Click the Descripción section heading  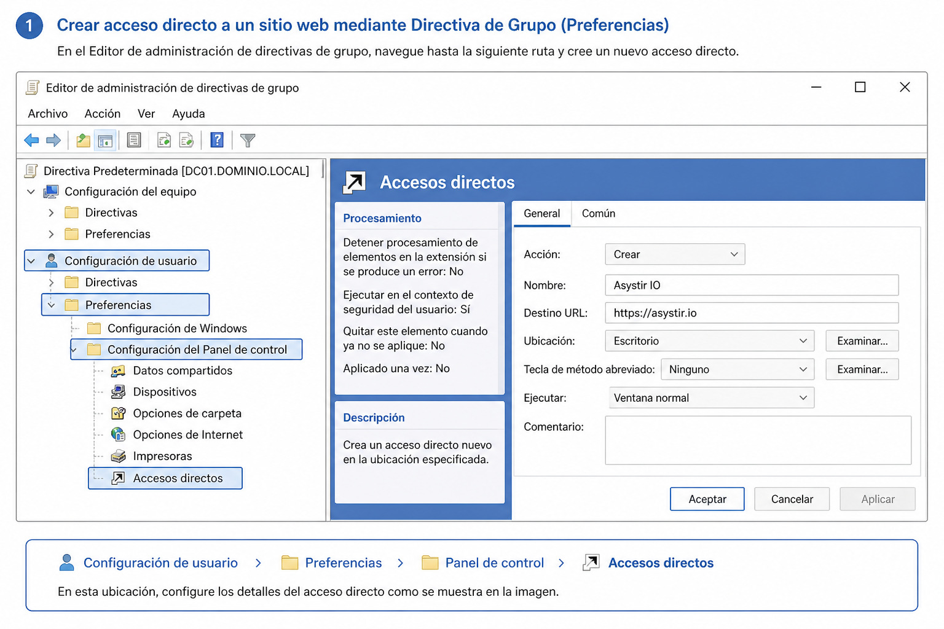(x=374, y=418)
